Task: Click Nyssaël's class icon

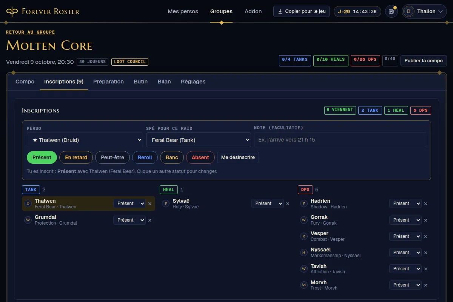Action: [304, 253]
